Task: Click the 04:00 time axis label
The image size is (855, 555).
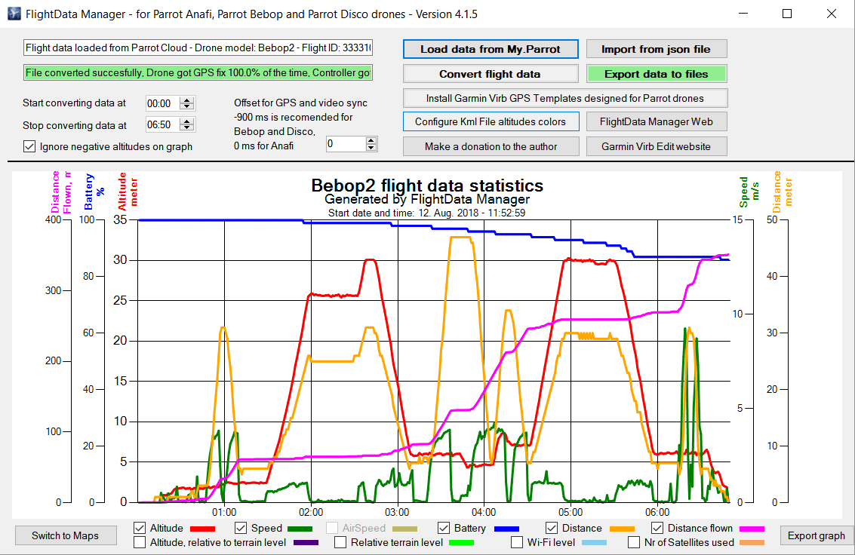Action: pyautogui.click(x=484, y=512)
